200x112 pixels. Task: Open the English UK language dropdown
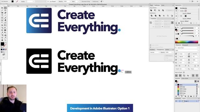(181, 69)
